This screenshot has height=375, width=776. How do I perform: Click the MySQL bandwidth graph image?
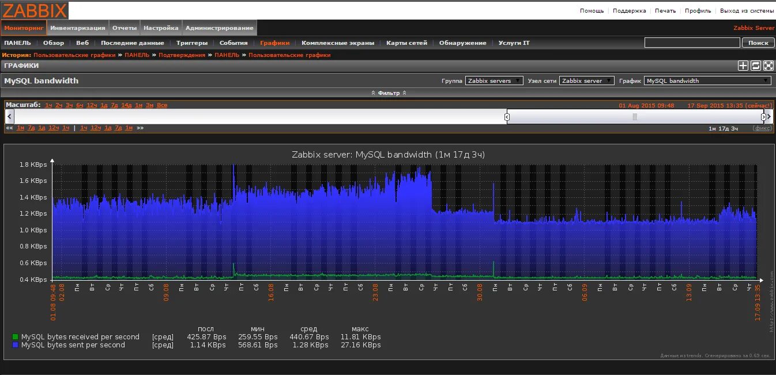coord(388,251)
